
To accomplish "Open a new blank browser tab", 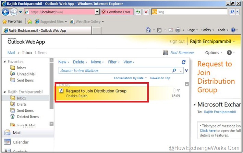I will click(x=97, y=30).
